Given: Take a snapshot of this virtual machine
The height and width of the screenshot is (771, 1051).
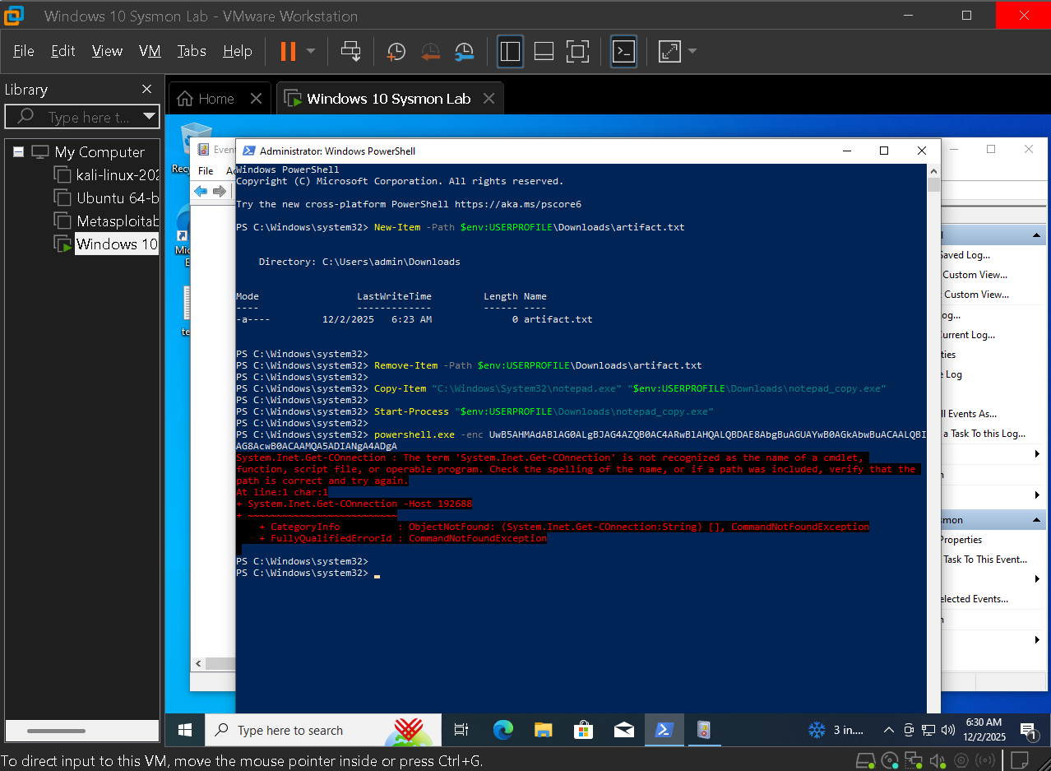Looking at the screenshot, I should (396, 51).
